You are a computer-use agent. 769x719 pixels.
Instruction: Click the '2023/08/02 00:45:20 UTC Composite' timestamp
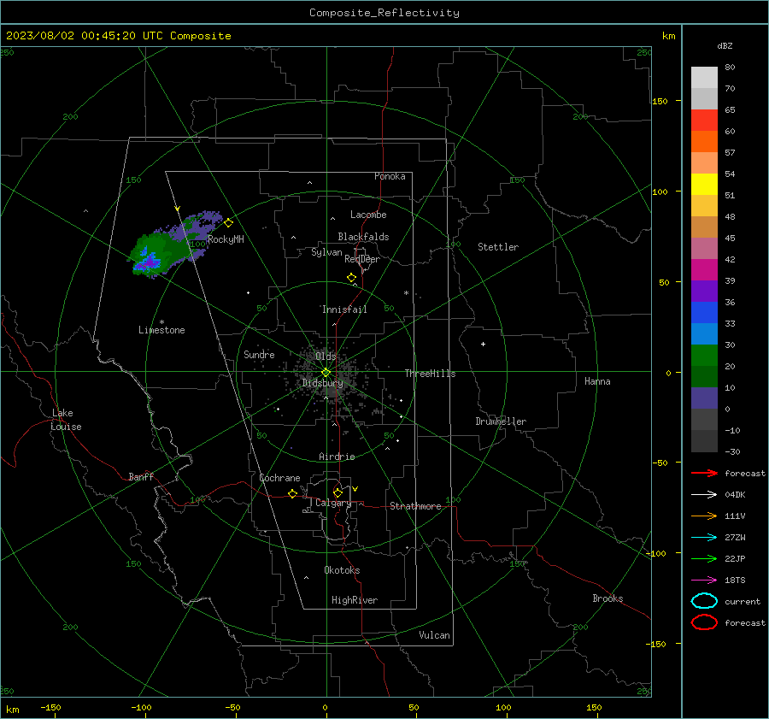click(x=118, y=36)
